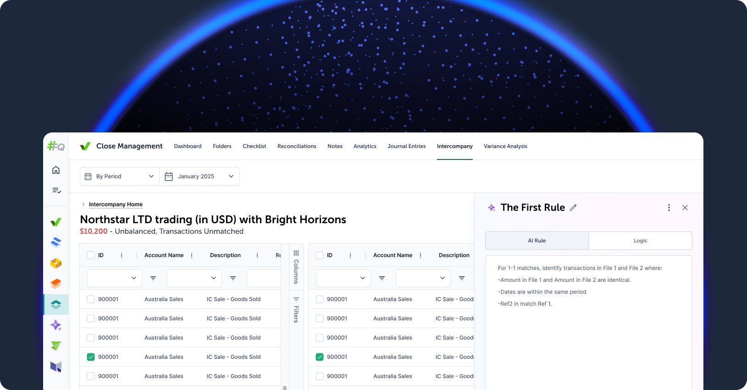Toggle select-all checkbox in left table header
747x390 pixels.
click(x=91, y=255)
